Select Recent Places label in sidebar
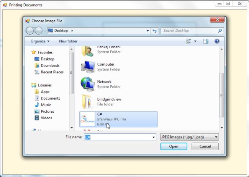The image size is (249, 177). 52,72
